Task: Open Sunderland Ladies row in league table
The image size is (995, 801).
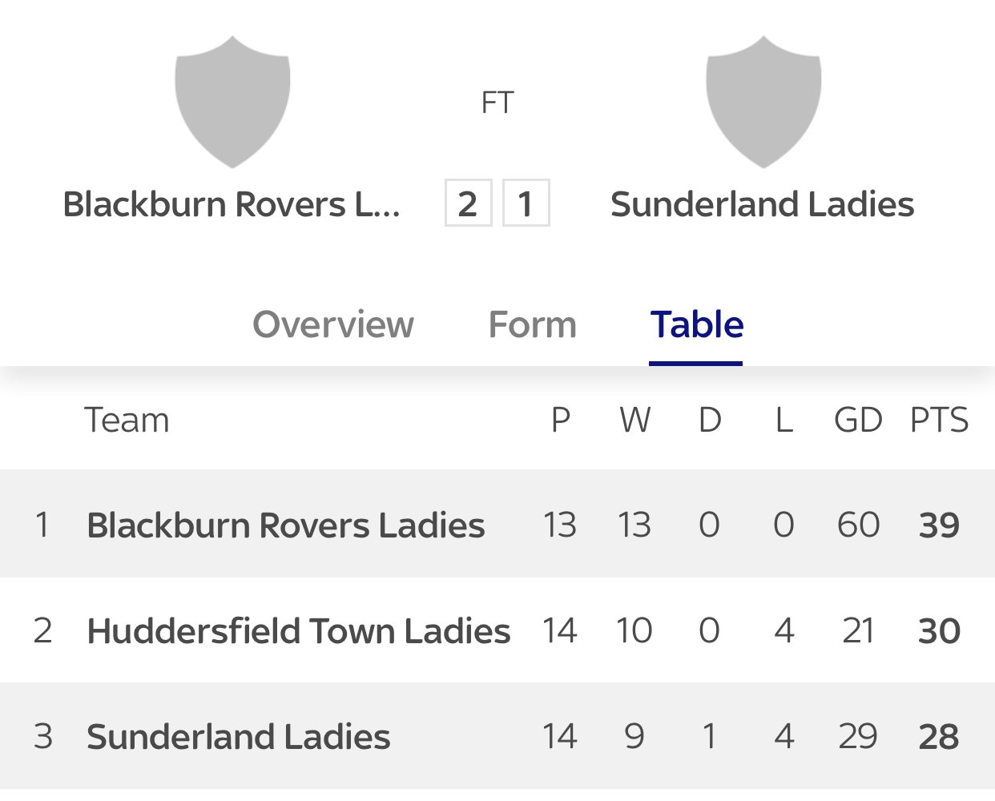Action: tap(239, 737)
